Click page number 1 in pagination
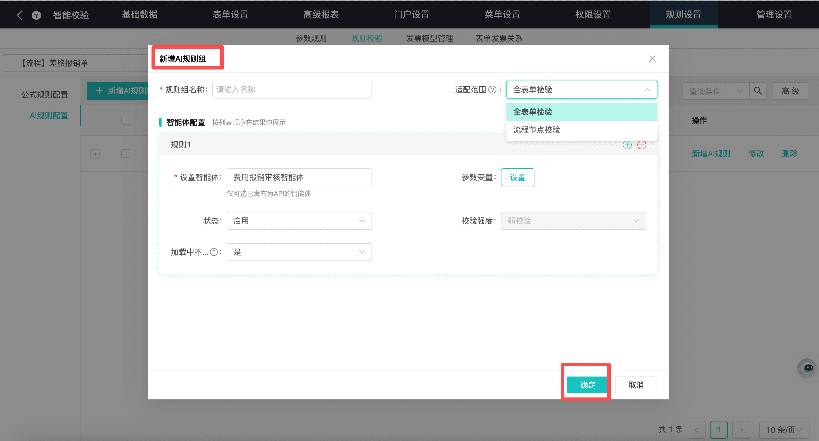The image size is (819, 441). pos(719,430)
